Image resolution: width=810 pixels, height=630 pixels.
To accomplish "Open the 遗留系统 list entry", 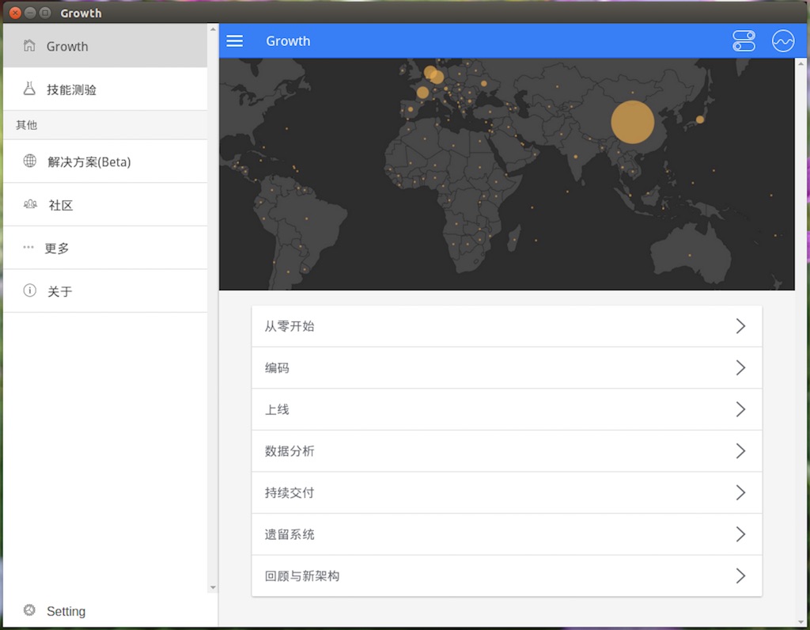I will [x=507, y=534].
